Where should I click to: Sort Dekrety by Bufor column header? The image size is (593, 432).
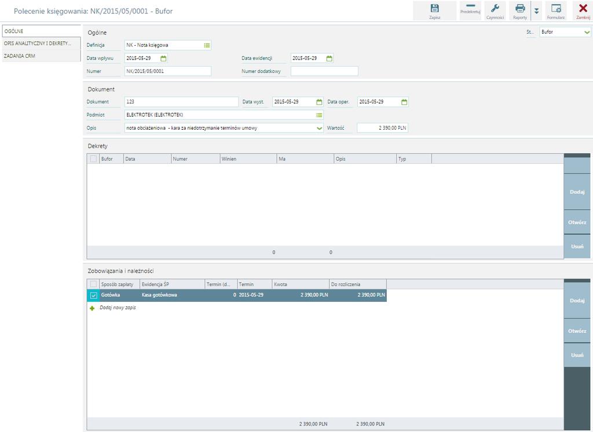coord(111,159)
